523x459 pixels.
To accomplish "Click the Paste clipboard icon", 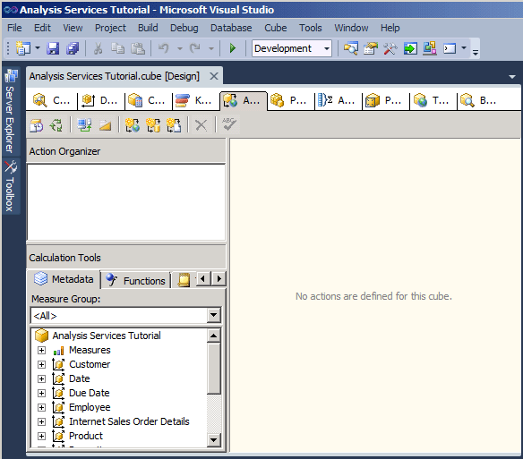I will point(137,48).
